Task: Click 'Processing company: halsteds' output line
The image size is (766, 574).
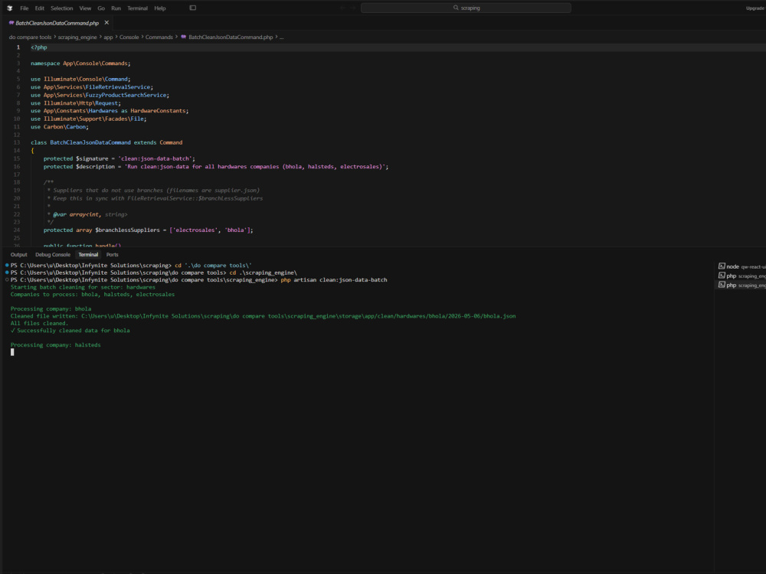Action: coord(56,345)
